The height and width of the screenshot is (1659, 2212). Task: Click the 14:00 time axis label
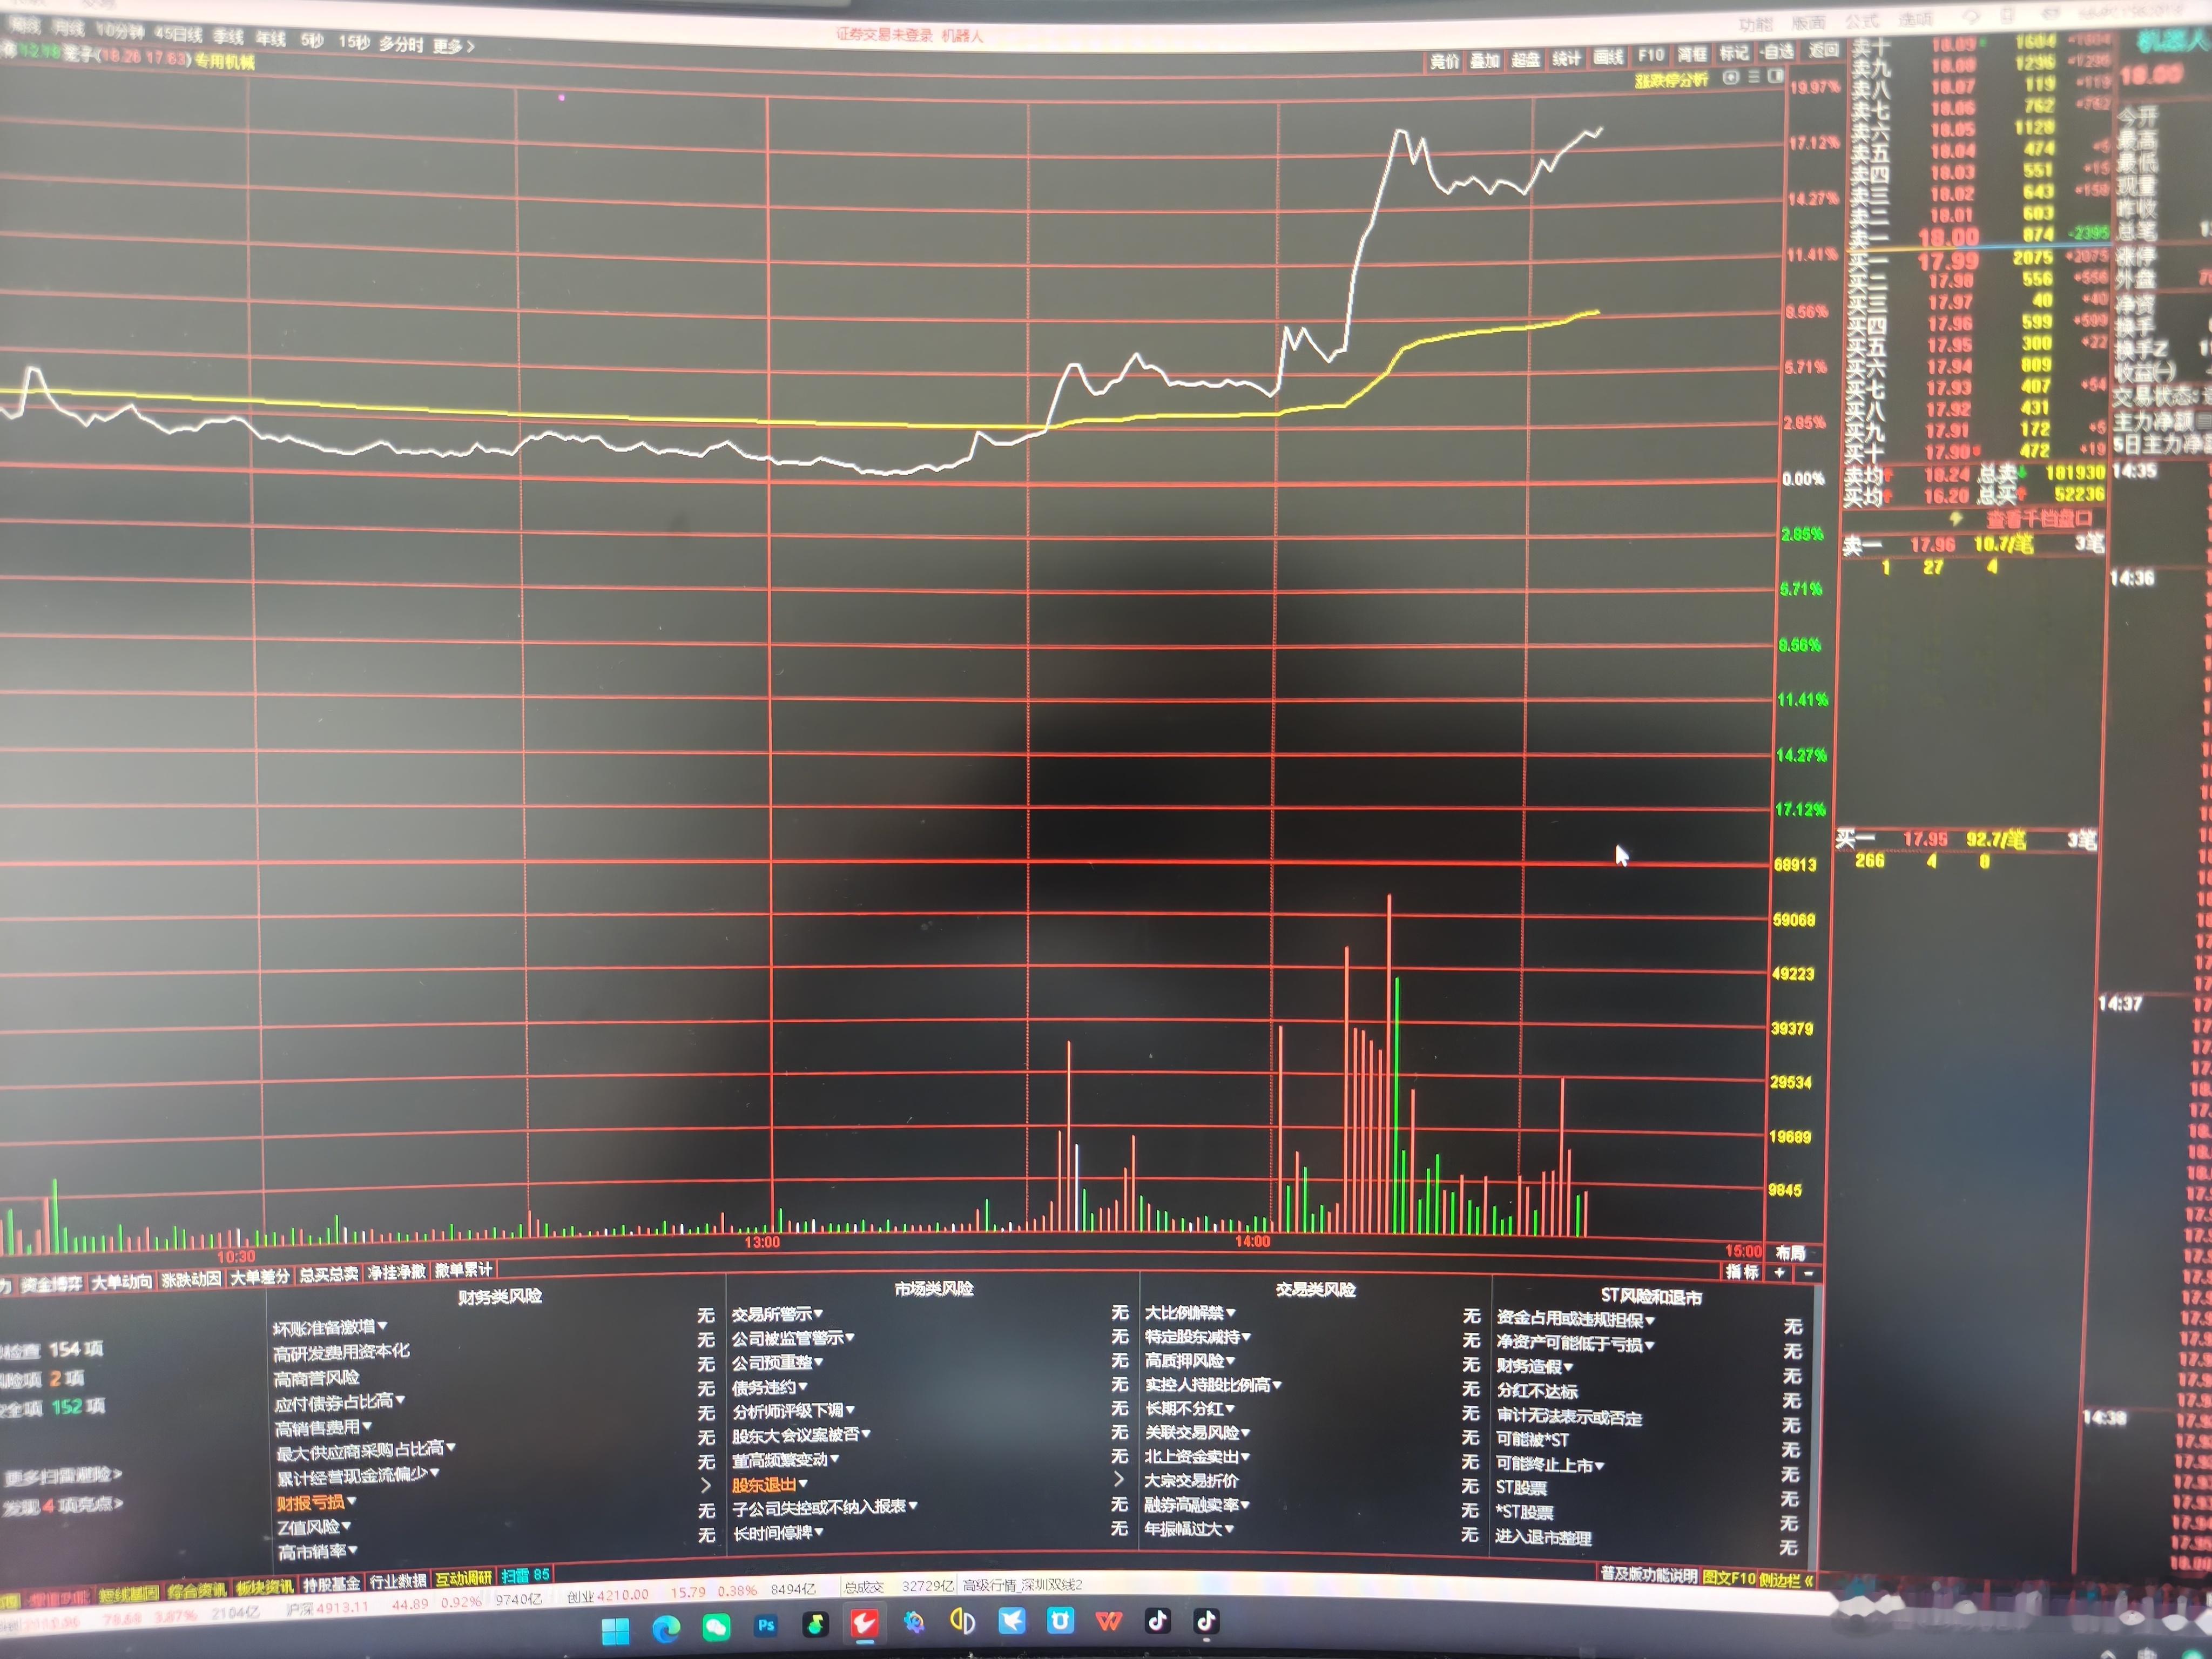pos(1252,1241)
